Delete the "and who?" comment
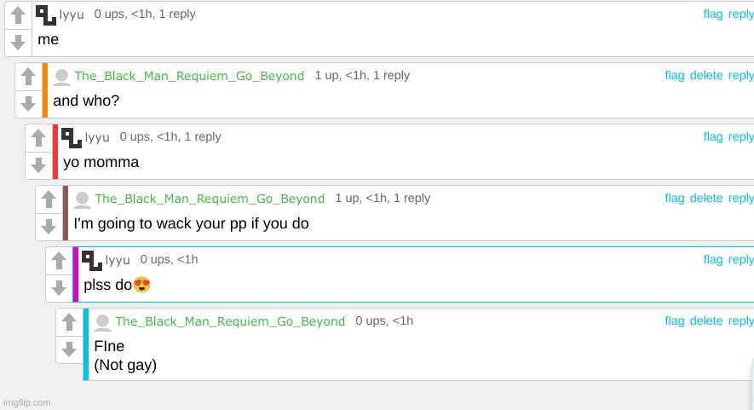Image resolution: width=754 pixels, height=410 pixels. pyautogui.click(x=705, y=75)
